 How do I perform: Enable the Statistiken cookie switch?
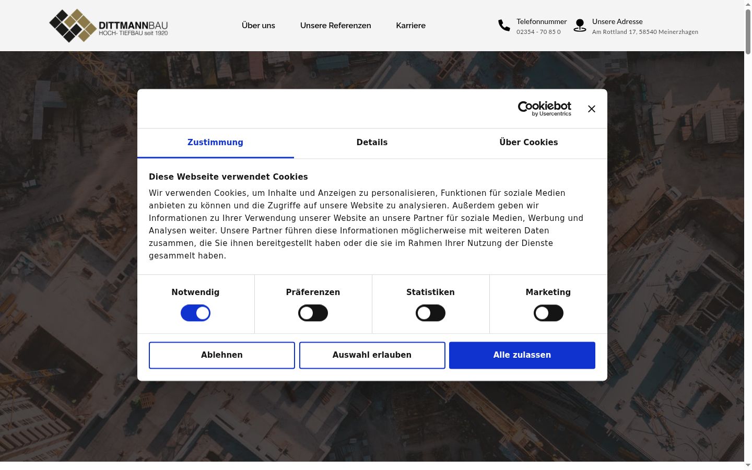point(430,313)
